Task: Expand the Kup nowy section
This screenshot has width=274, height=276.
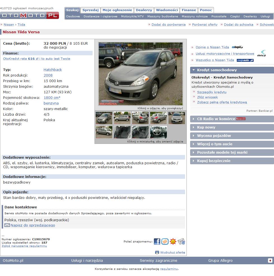Action: pos(232,127)
